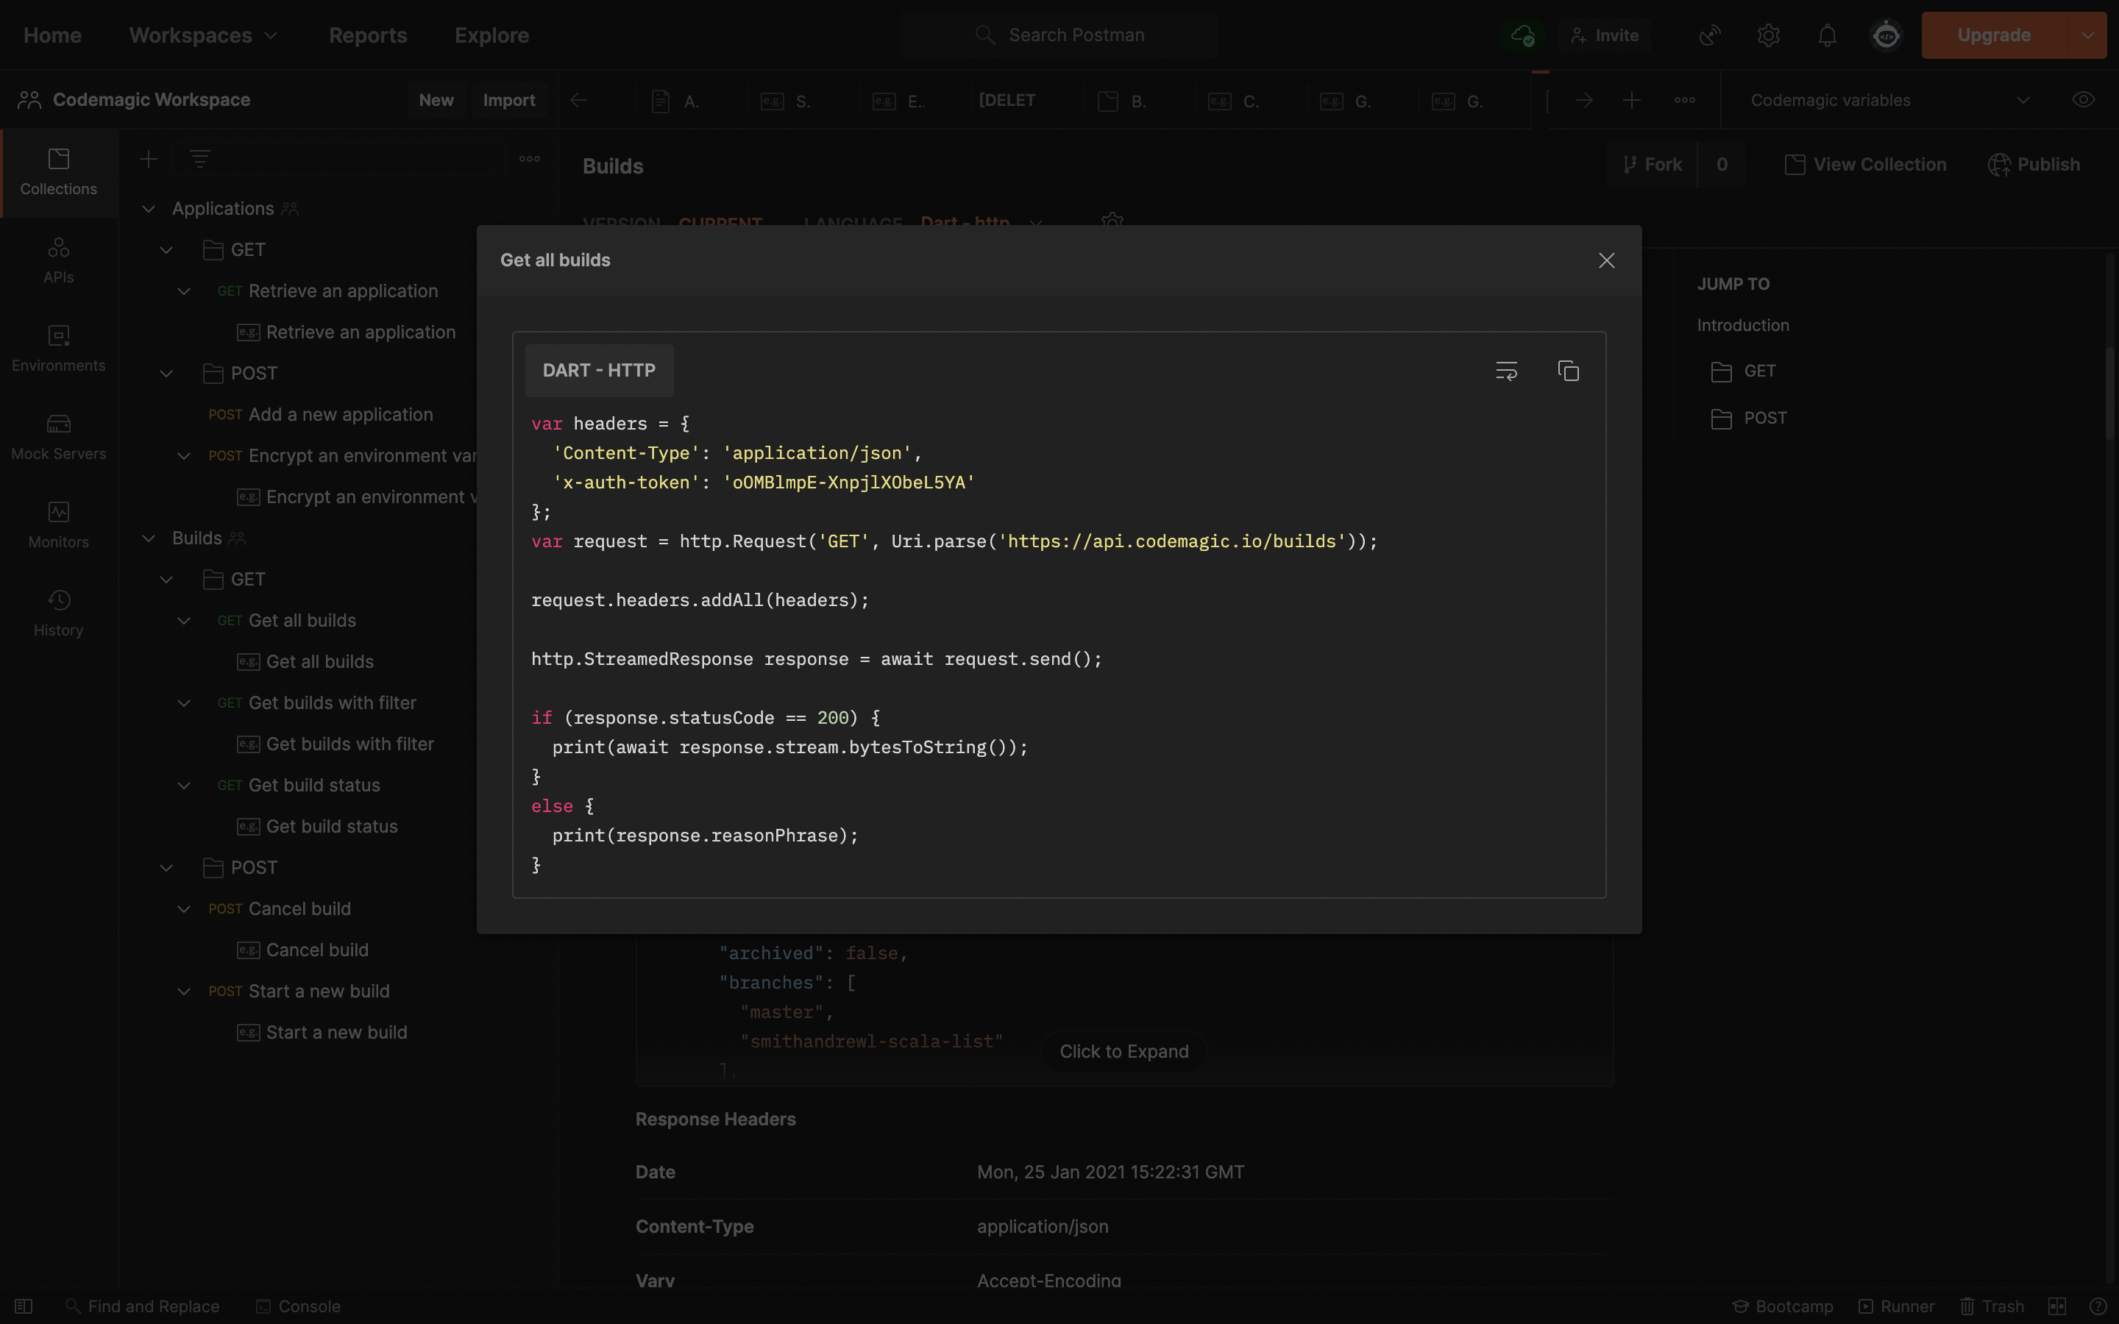Open the settings gear in header
The width and height of the screenshot is (2119, 1324).
tap(1768, 35)
